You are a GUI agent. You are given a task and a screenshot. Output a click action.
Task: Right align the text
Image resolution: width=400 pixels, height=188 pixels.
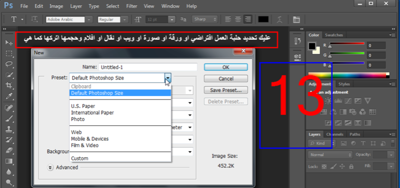[x=247, y=19]
